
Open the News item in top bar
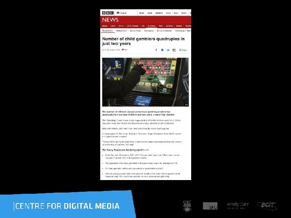141,13
